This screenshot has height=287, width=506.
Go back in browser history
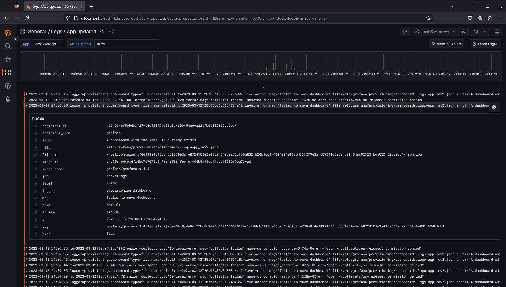point(7,18)
